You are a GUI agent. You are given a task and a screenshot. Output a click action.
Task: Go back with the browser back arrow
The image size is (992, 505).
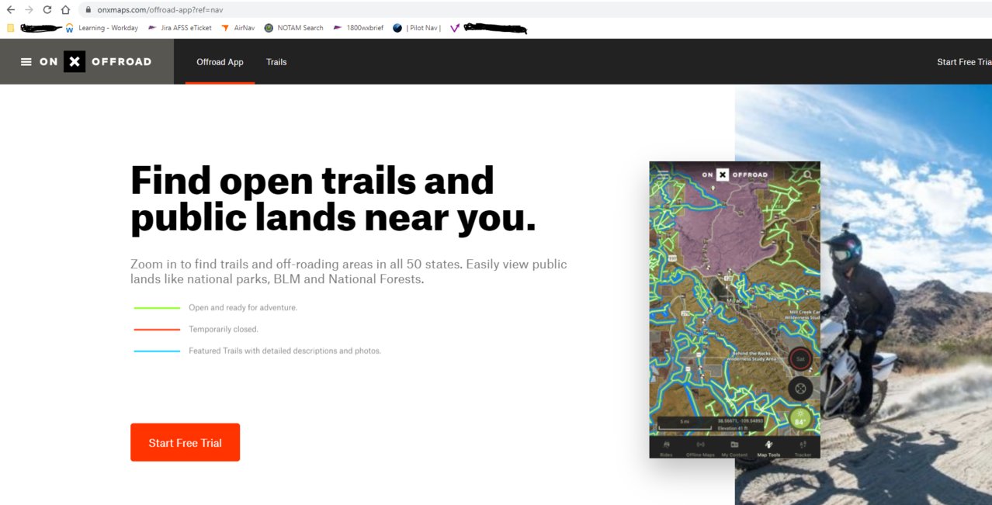point(11,10)
